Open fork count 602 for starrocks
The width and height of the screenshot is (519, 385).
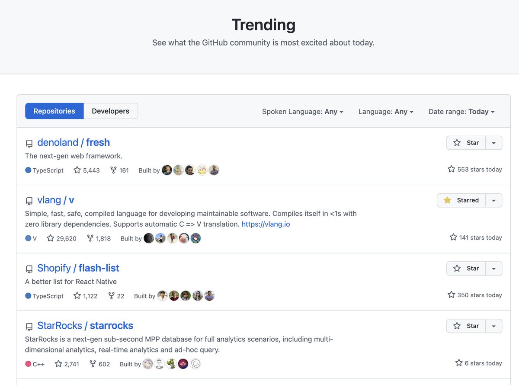click(x=99, y=364)
